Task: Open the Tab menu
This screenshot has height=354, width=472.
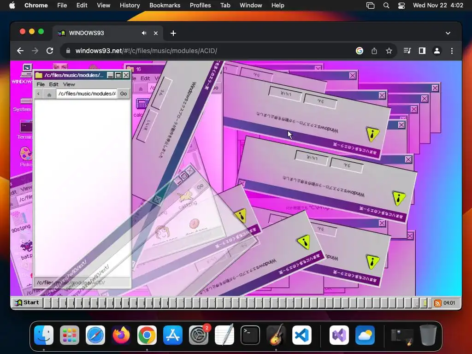Action: coord(225,5)
